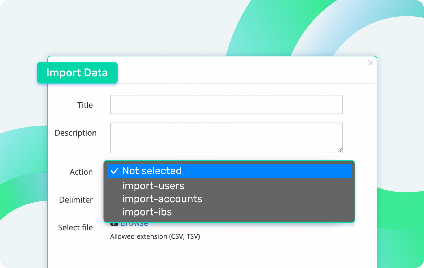Click the Select file label
Screen dimensions: 424x268
tap(75, 227)
